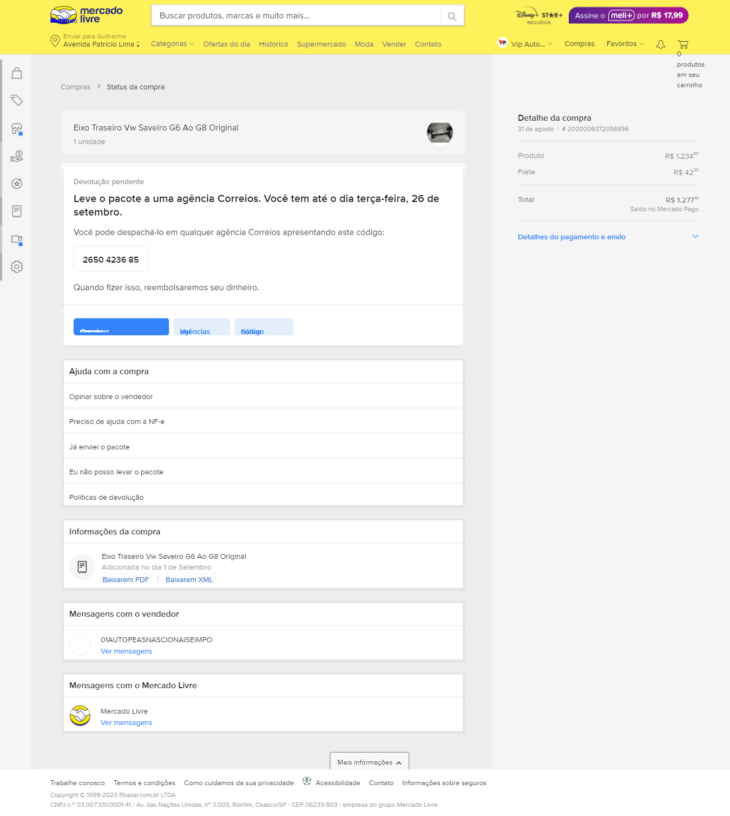
Task: Open the Supermercado menu item
Action: (321, 44)
